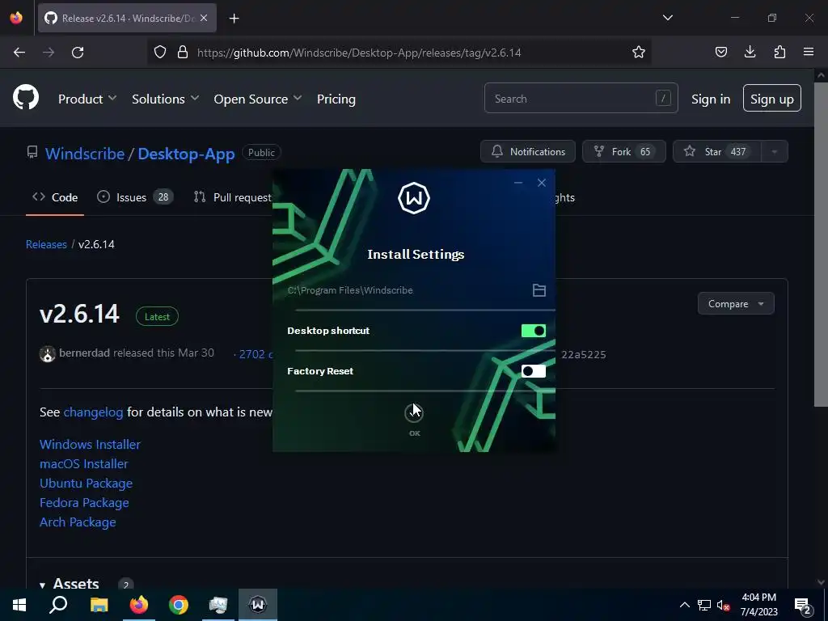The height and width of the screenshot is (621, 828).
Task: Star the repository
Action: coord(716,151)
